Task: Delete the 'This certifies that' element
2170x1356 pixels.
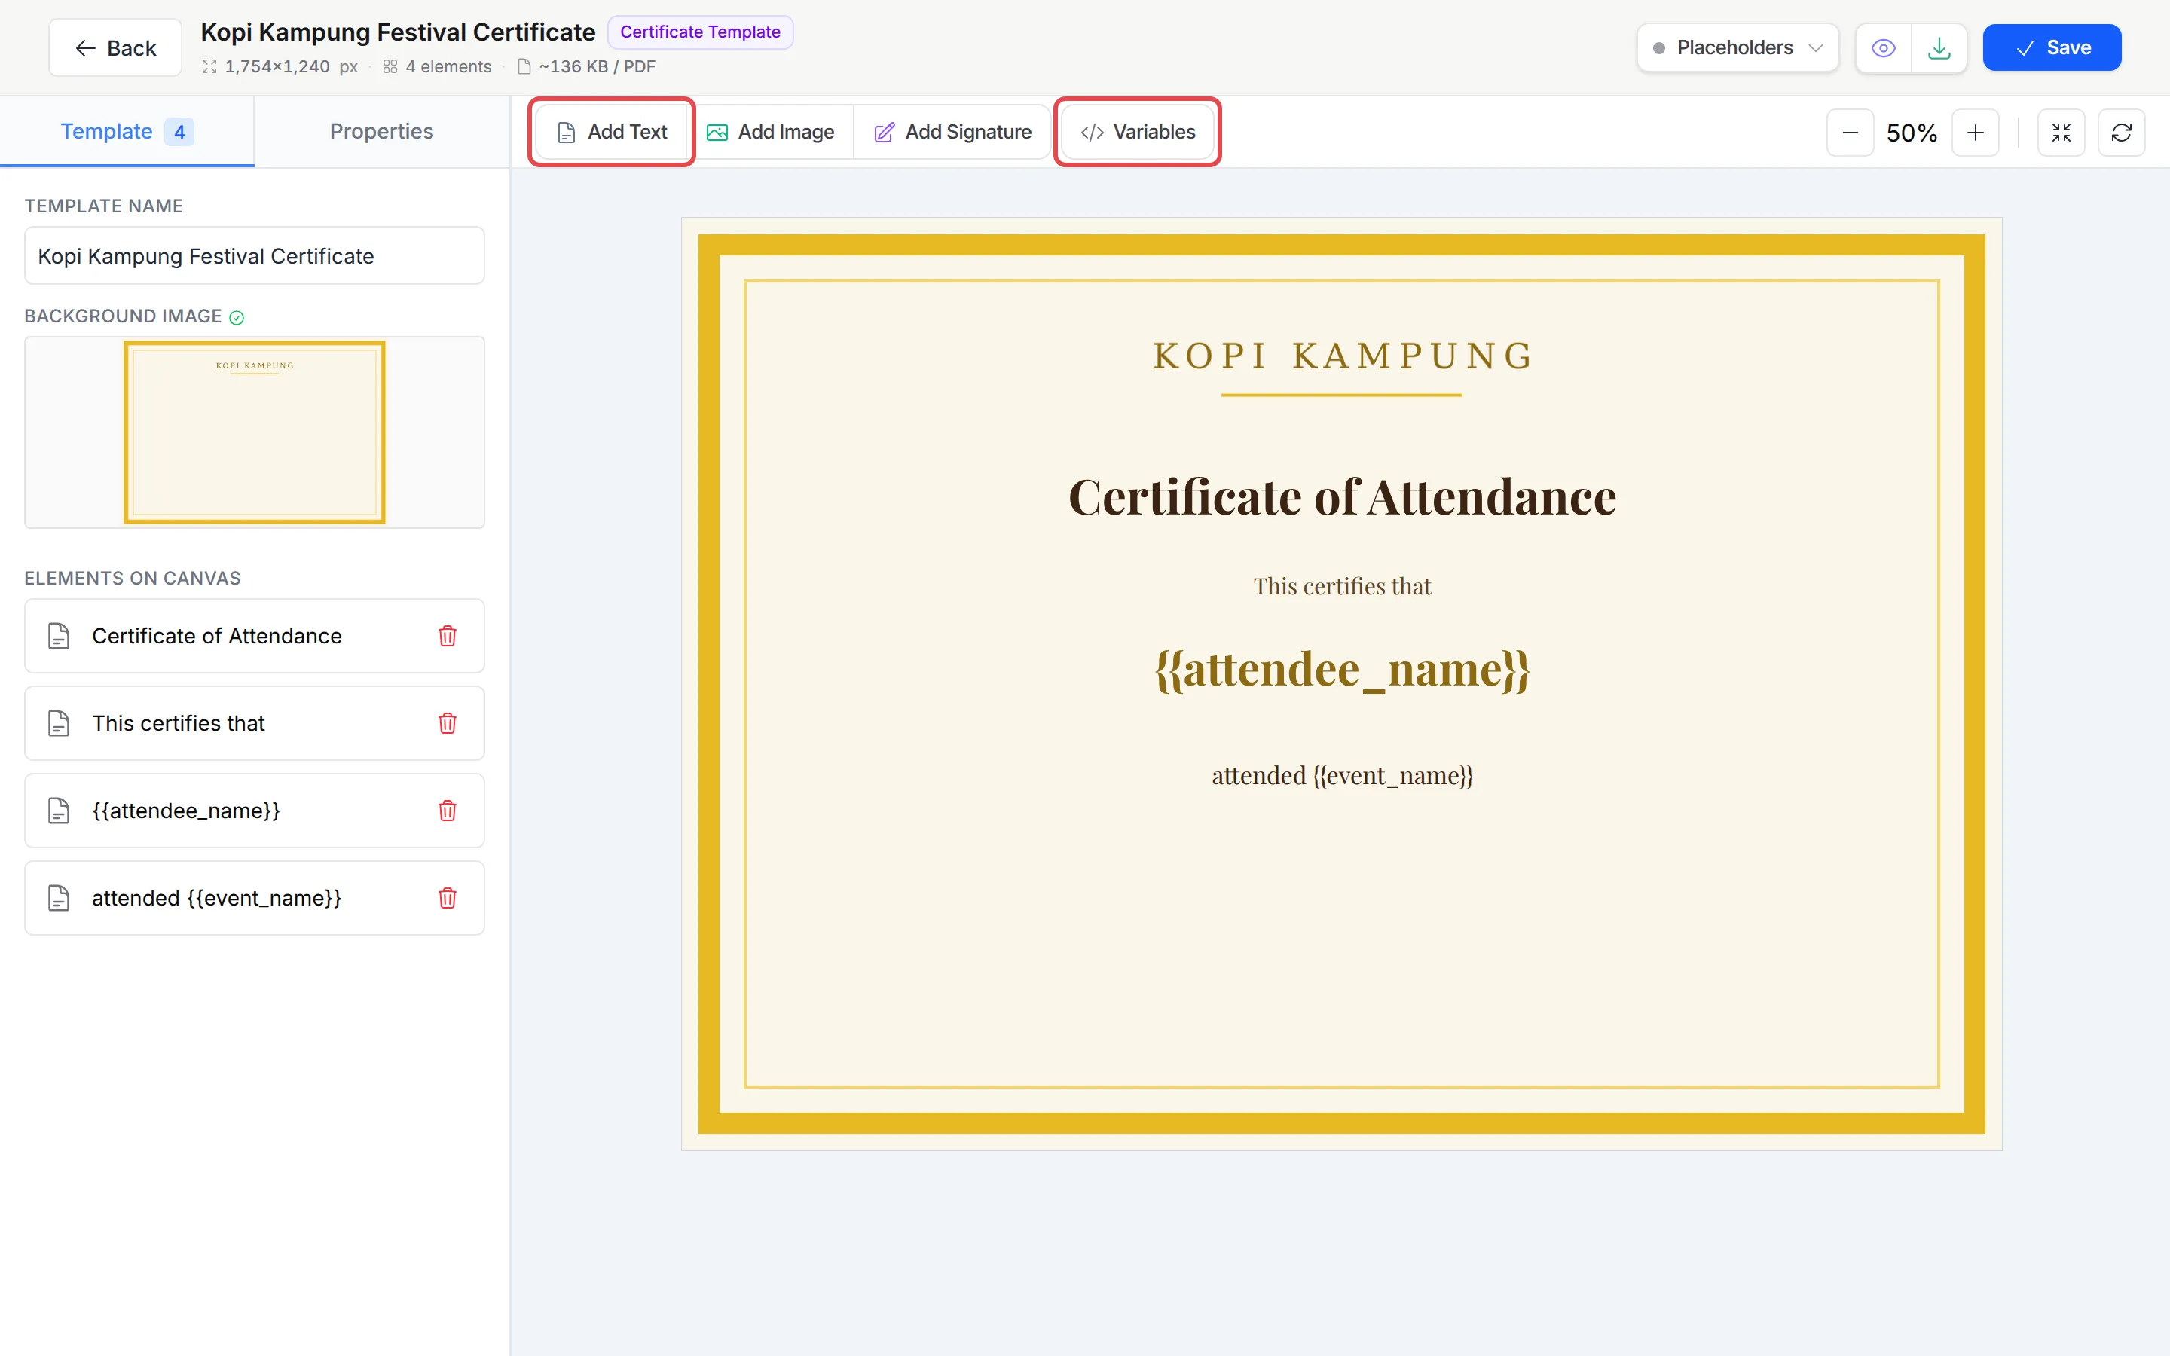Action: [448, 723]
